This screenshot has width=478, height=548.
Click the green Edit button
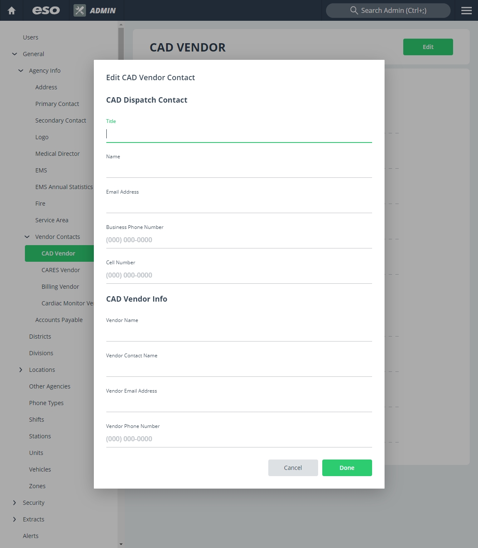[428, 47]
